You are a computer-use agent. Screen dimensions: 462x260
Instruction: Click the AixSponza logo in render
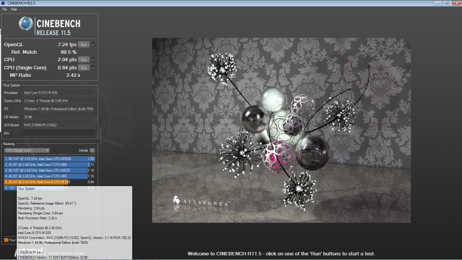pos(201,202)
